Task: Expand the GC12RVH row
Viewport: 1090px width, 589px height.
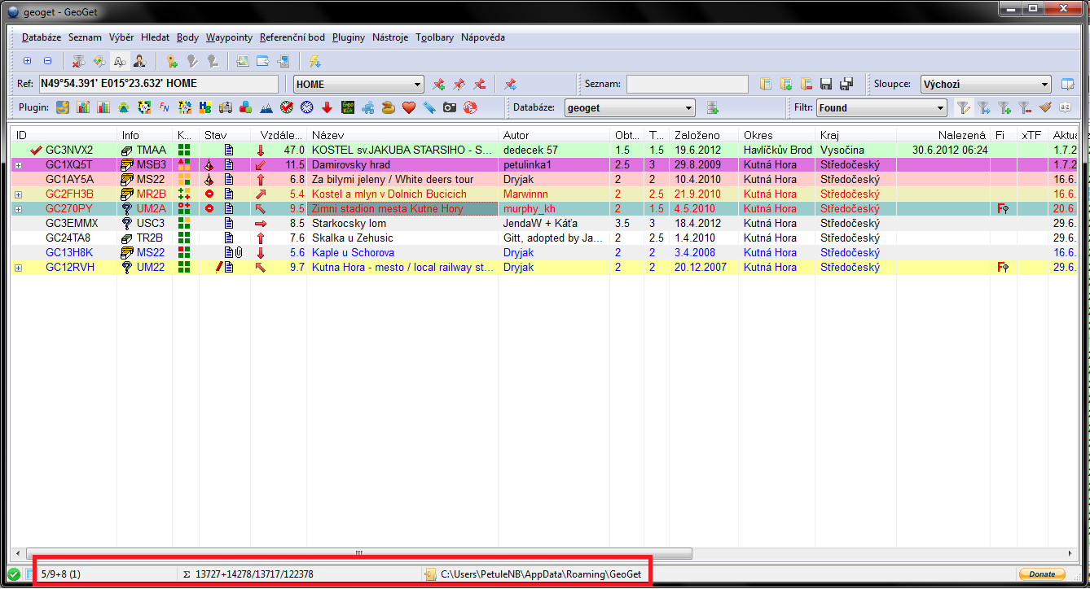Action: [18, 268]
